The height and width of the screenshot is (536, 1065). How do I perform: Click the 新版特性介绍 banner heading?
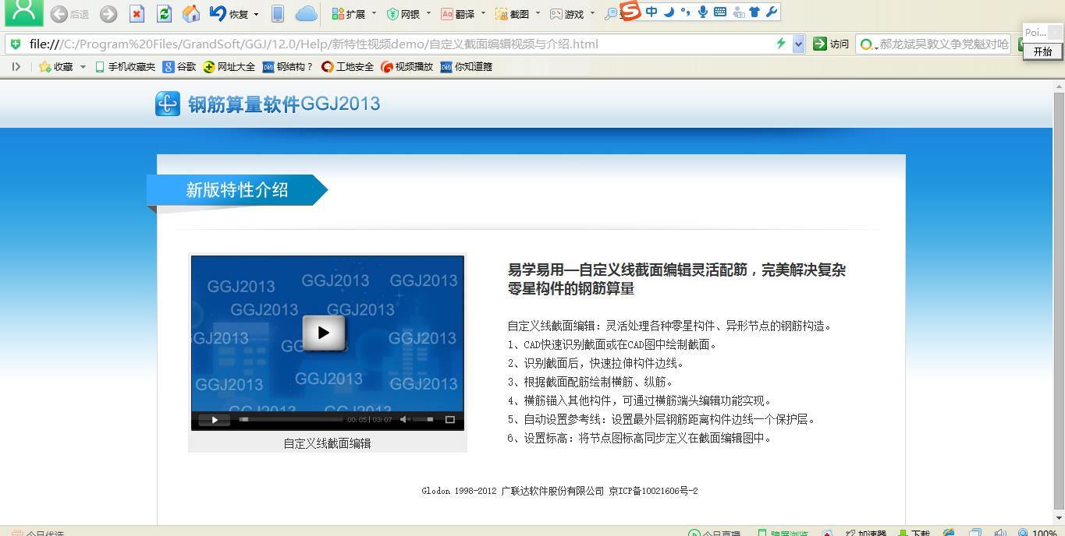pos(236,189)
